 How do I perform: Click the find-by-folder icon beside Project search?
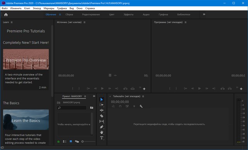91,108
